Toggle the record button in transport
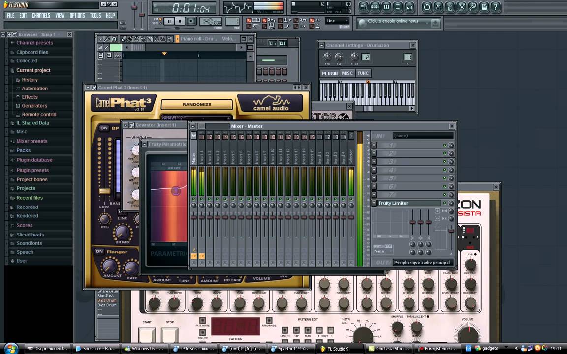This screenshot has height=354, width=567. 191,21
